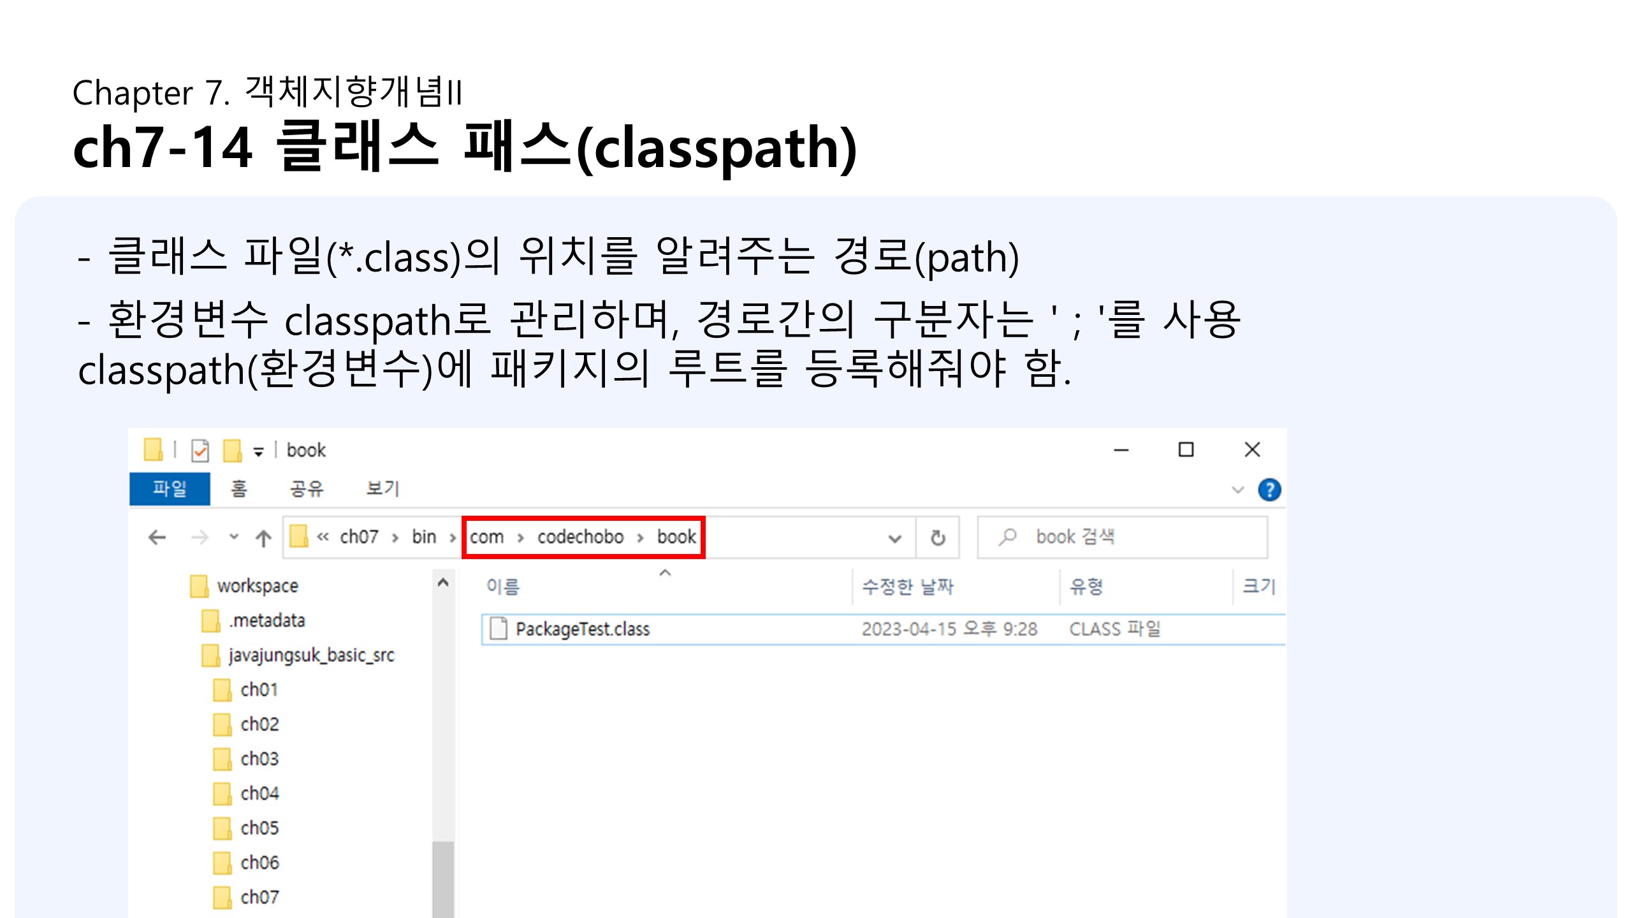Open the recent locations dropdown arrow

pos(234,537)
